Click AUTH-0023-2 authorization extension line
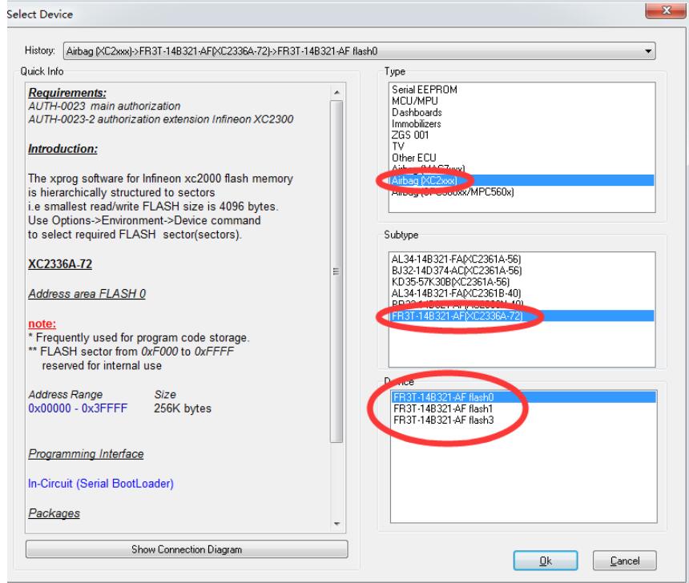689x583 pixels. pos(161,119)
